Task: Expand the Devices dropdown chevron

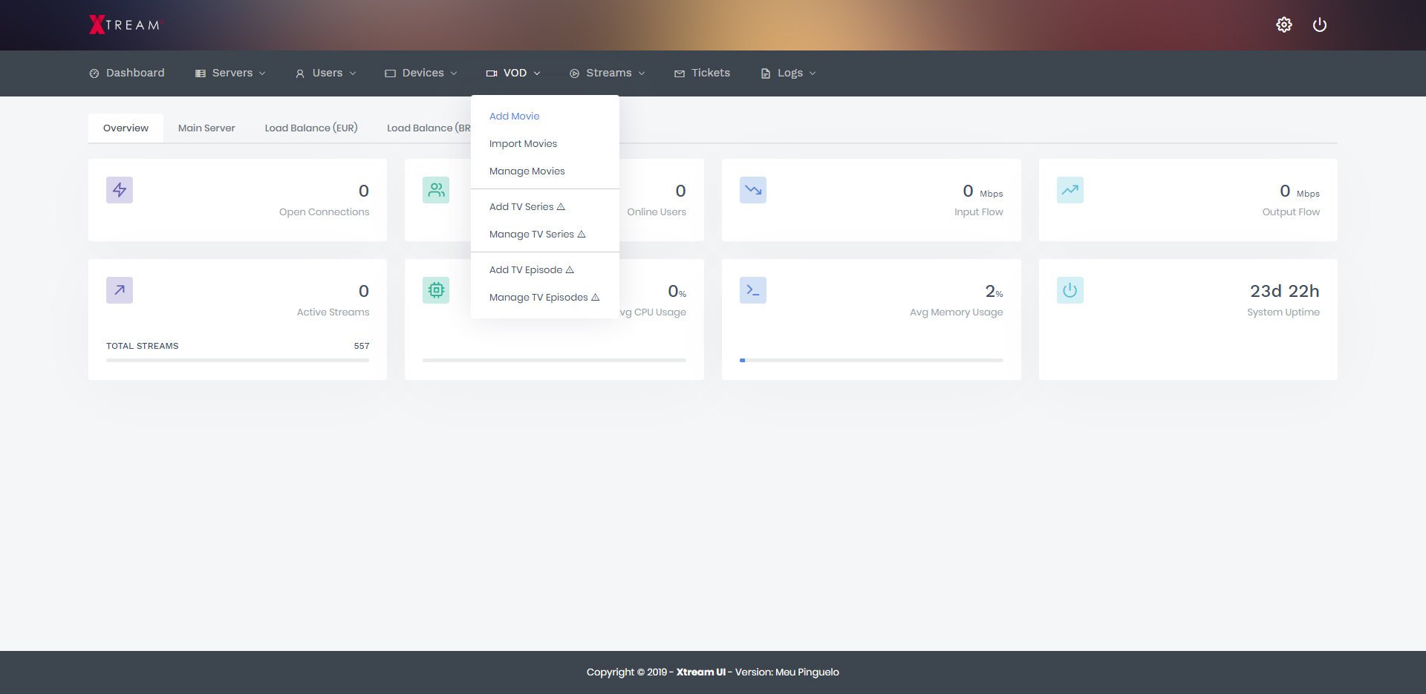Action: click(x=454, y=73)
